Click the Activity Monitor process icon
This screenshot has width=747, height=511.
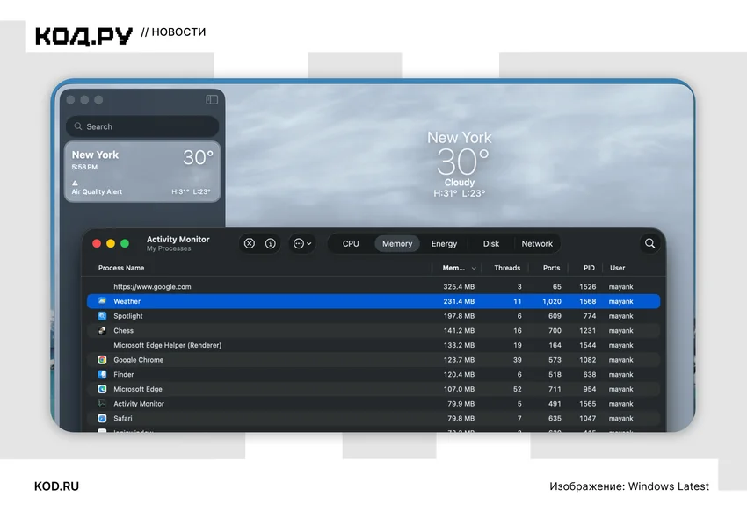coord(102,404)
